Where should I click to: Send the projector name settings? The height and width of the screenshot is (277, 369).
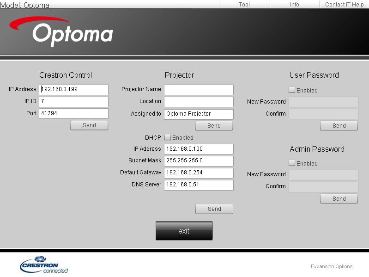[x=214, y=125]
